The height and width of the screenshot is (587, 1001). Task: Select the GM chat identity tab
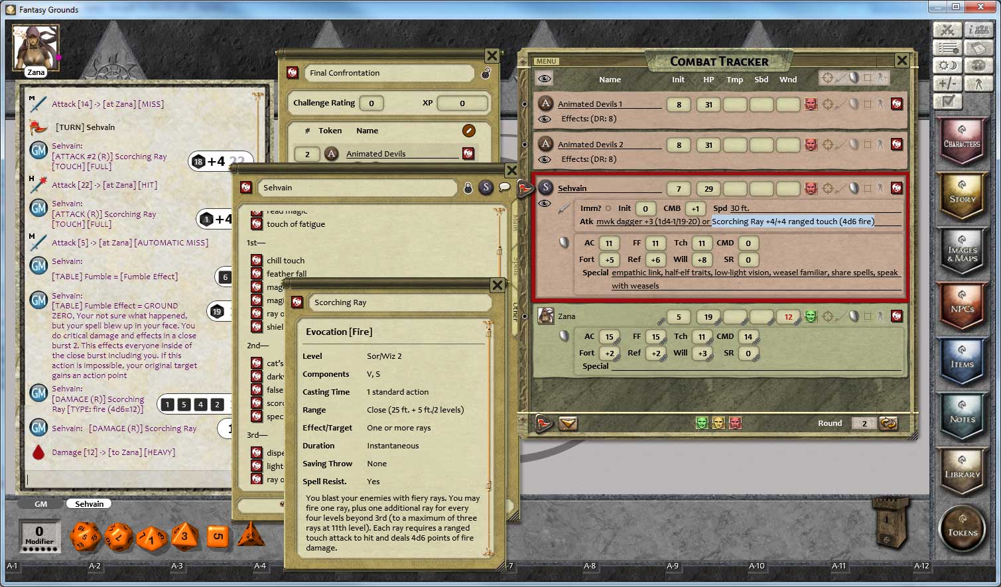40,503
